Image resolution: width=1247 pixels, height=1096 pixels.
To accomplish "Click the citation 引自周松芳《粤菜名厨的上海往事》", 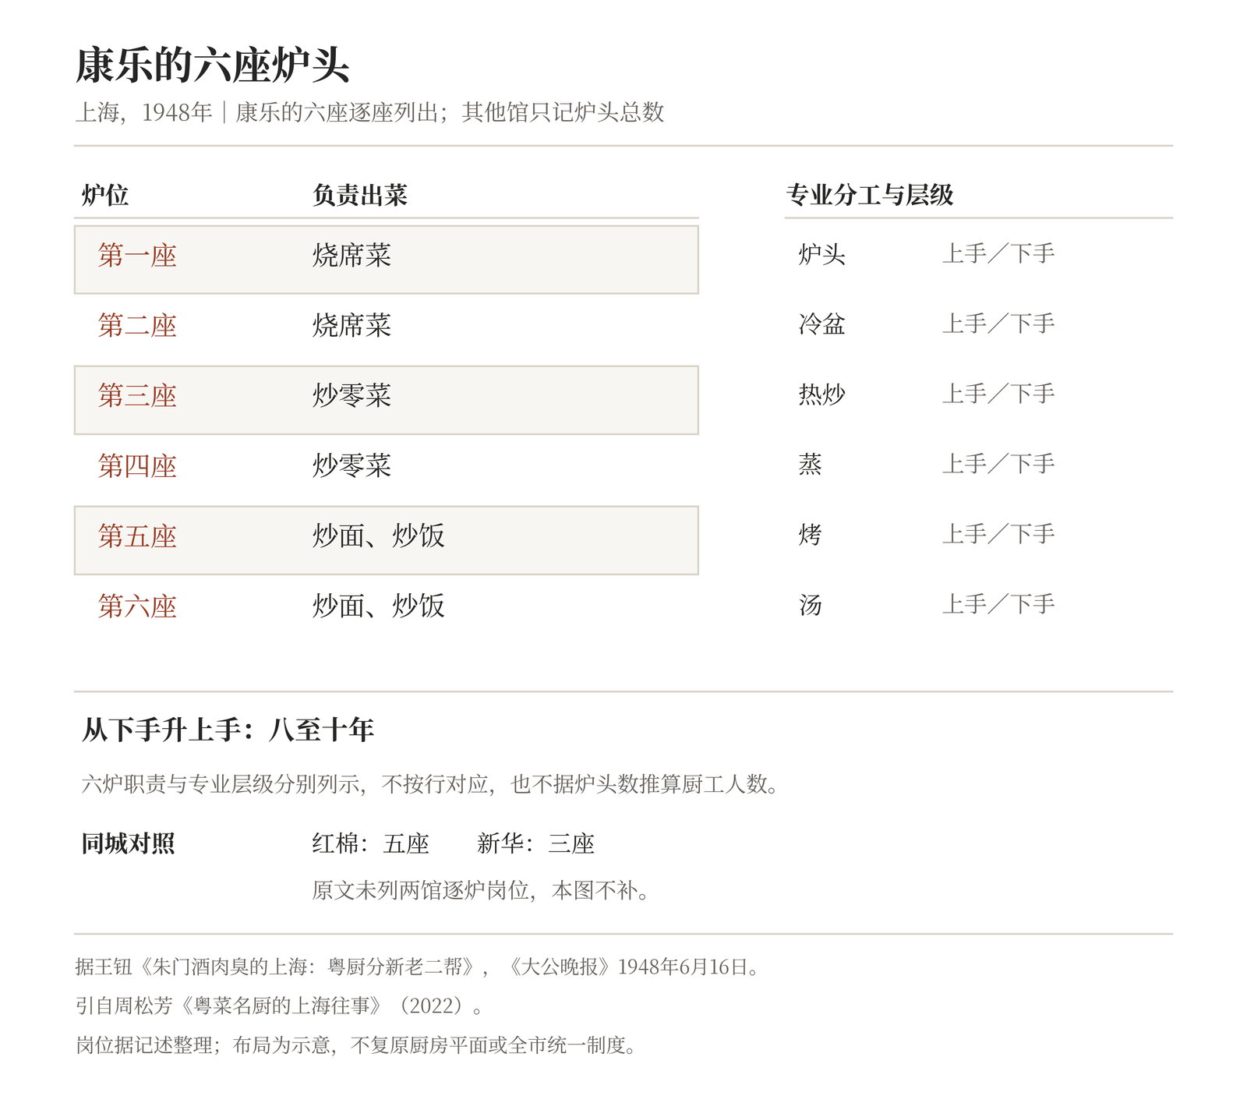I will (x=280, y=1006).
